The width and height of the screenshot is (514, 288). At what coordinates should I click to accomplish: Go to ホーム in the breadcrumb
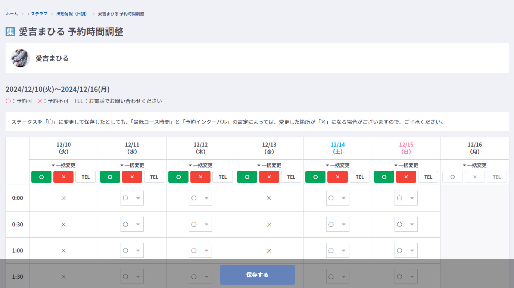[x=12, y=14]
